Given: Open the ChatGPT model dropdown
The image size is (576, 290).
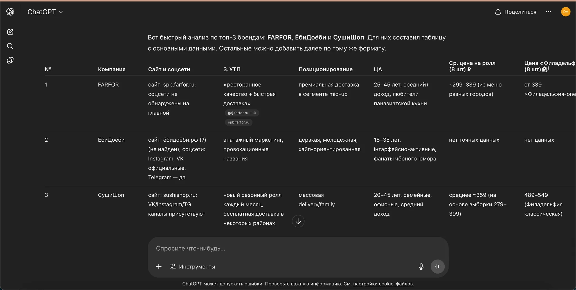Looking at the screenshot, I should click(45, 12).
